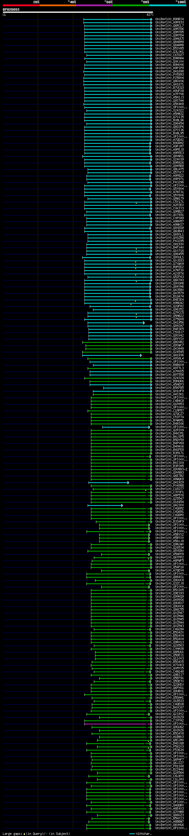Viewport: 189px width, 836px height.
Task: Click label UniRef100_C6TDZ7
Action: [x=169, y=55]
